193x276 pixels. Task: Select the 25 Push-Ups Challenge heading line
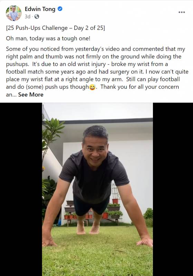tap(55, 28)
